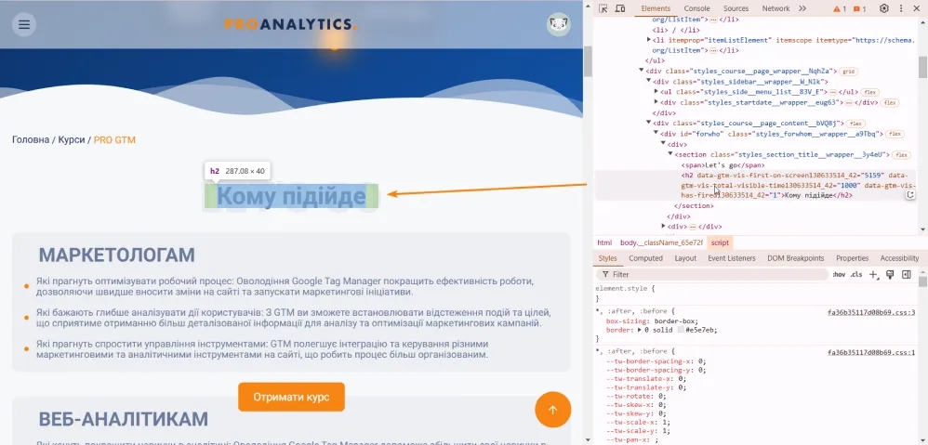Click the page vertical scrollbar thumb
Screen dimensions: 928x445
pyautogui.click(x=588, y=61)
